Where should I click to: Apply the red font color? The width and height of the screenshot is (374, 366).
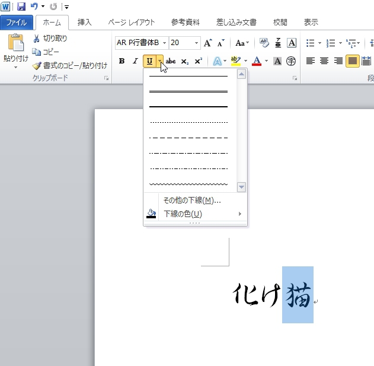click(257, 61)
